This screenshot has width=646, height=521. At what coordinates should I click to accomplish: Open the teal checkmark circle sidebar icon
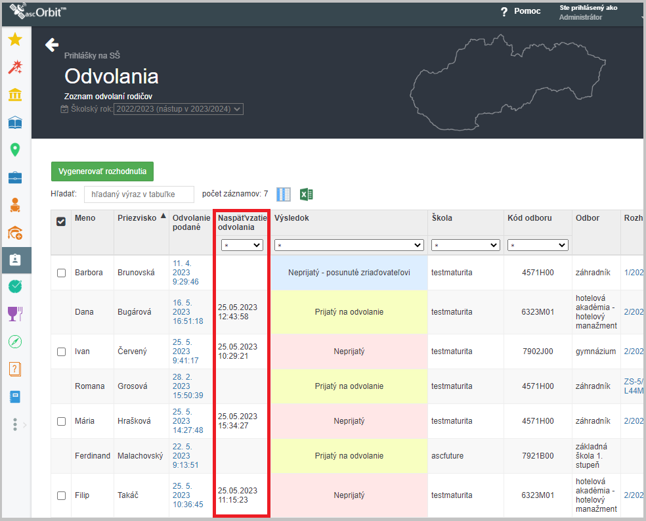[x=15, y=286]
